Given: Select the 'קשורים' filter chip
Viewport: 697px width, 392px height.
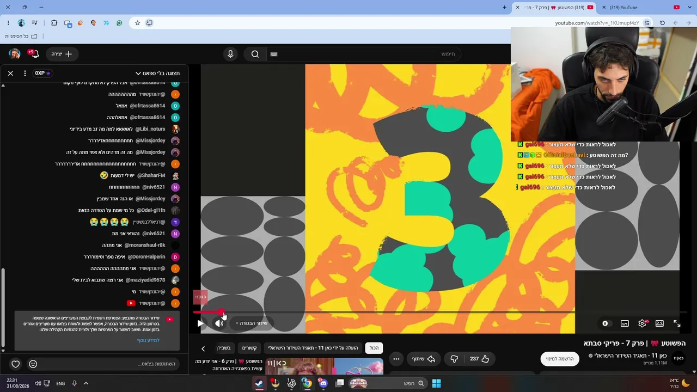Looking at the screenshot, I should [249, 348].
